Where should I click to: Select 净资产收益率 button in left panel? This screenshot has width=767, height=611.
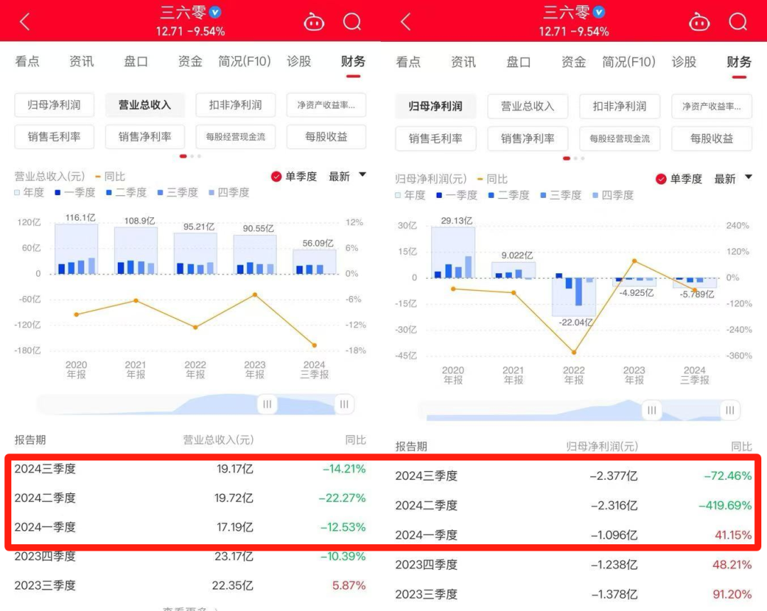click(x=326, y=105)
